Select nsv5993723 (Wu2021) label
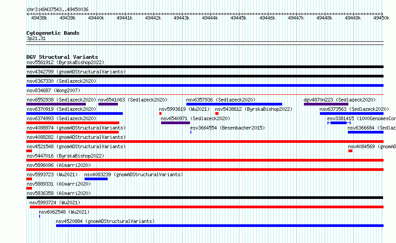 point(52,174)
